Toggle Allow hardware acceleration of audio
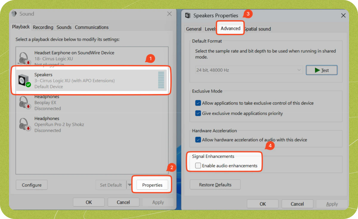Viewport: 358px width, 219px height. [x=198, y=139]
